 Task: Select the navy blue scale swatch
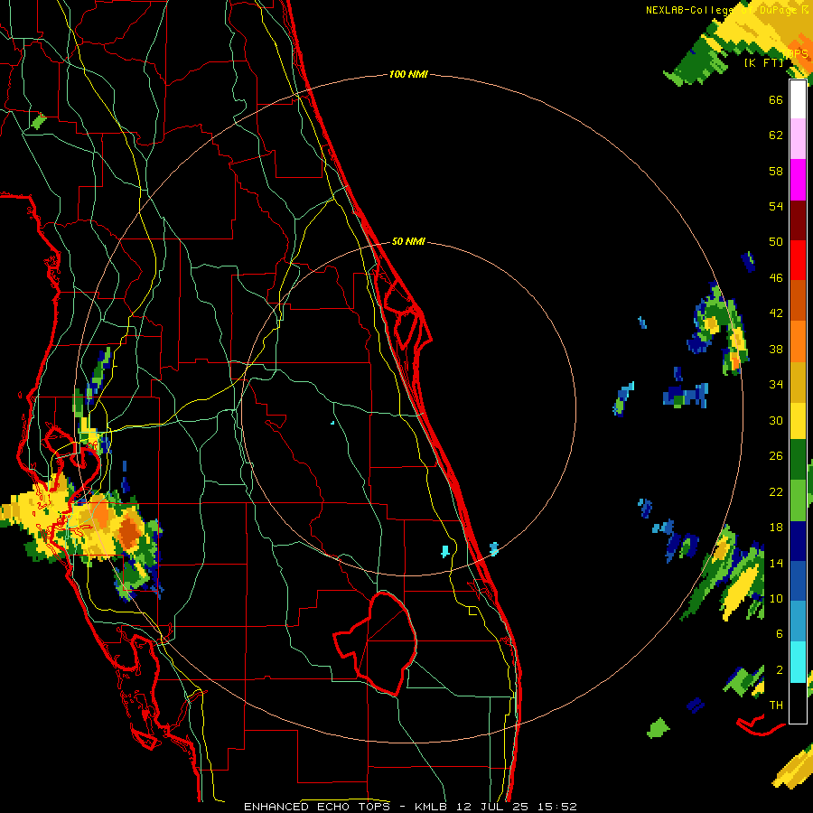(x=798, y=541)
